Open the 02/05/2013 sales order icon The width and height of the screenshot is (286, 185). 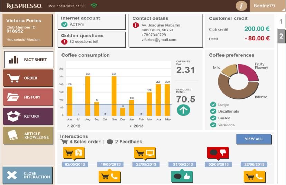pos(74,153)
